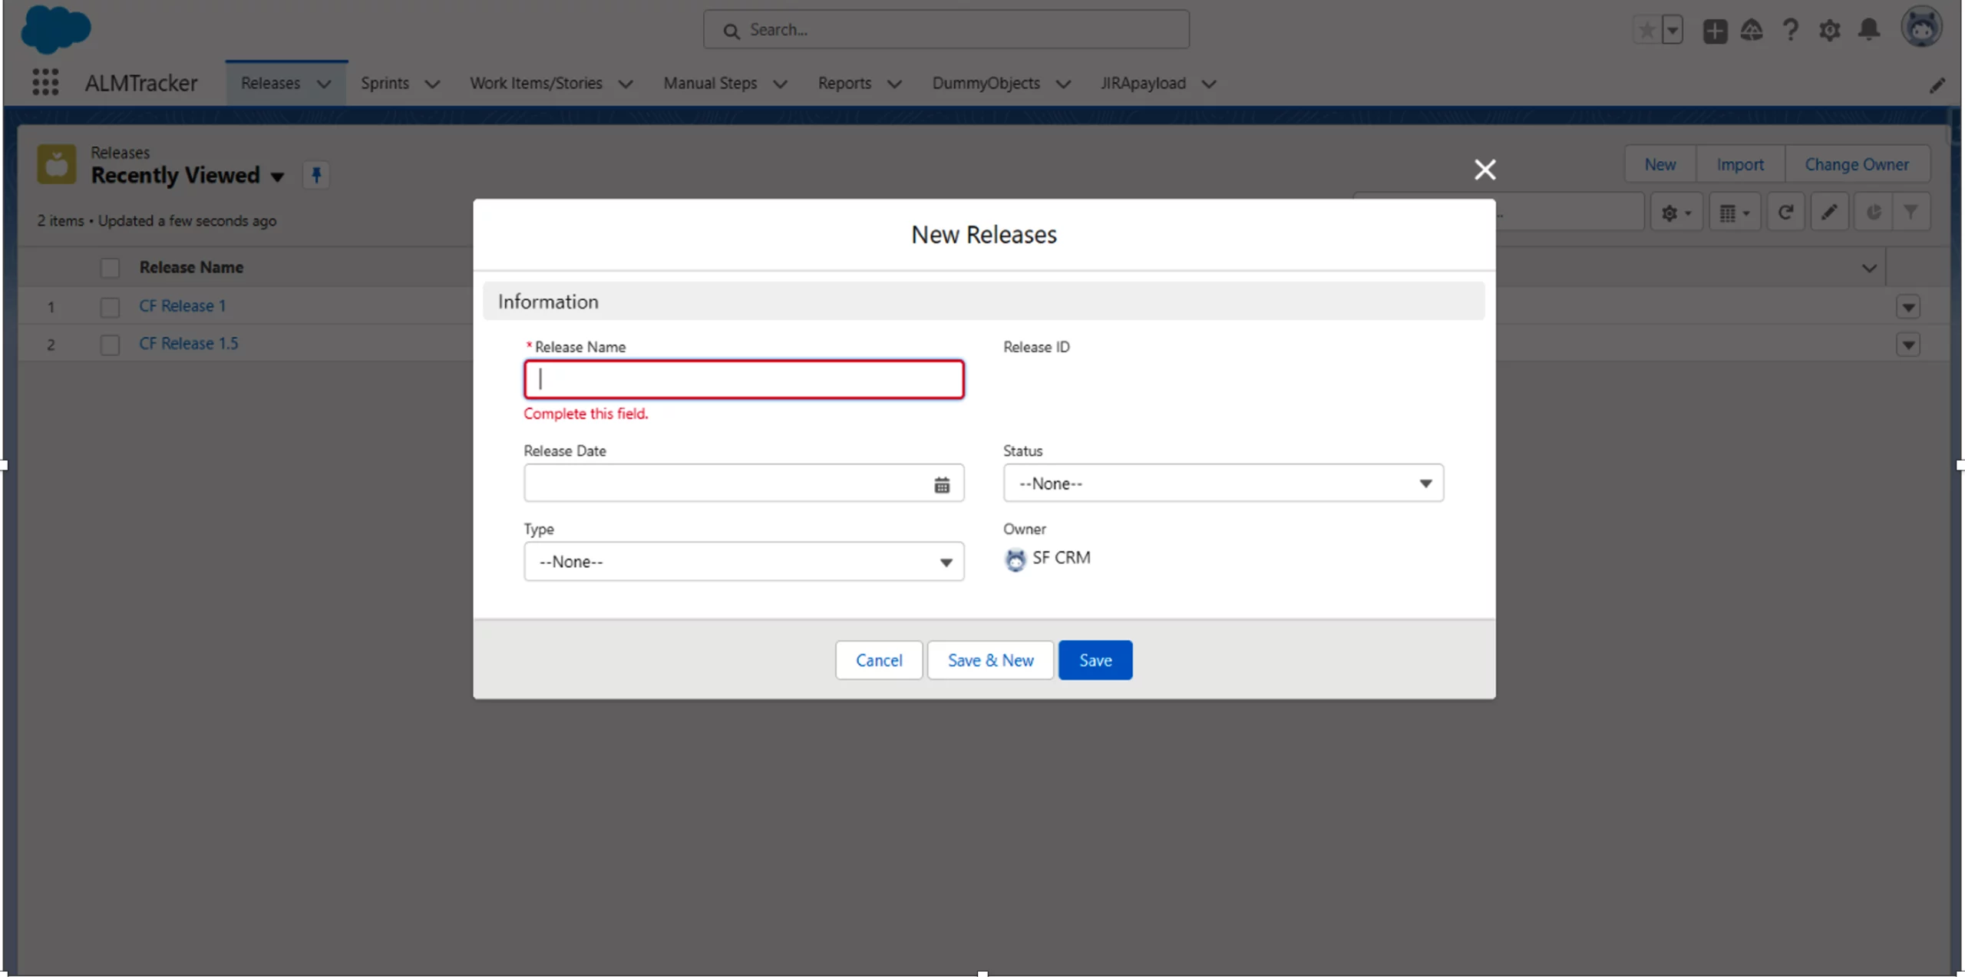Expand the Manual Steps chevron
This screenshot has height=977, width=1965.
(781, 84)
